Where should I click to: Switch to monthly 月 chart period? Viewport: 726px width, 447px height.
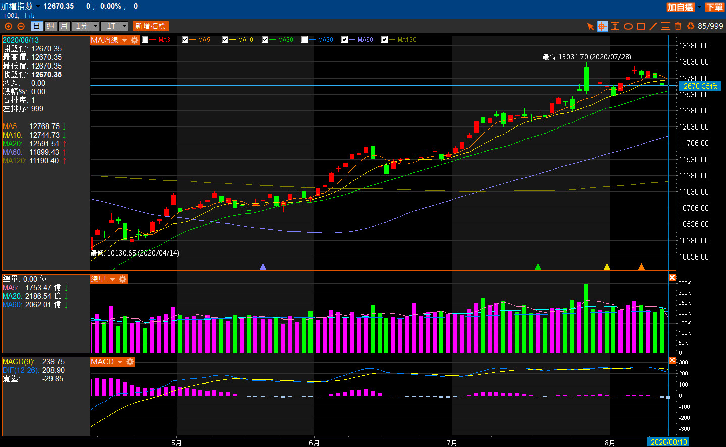tap(64, 26)
